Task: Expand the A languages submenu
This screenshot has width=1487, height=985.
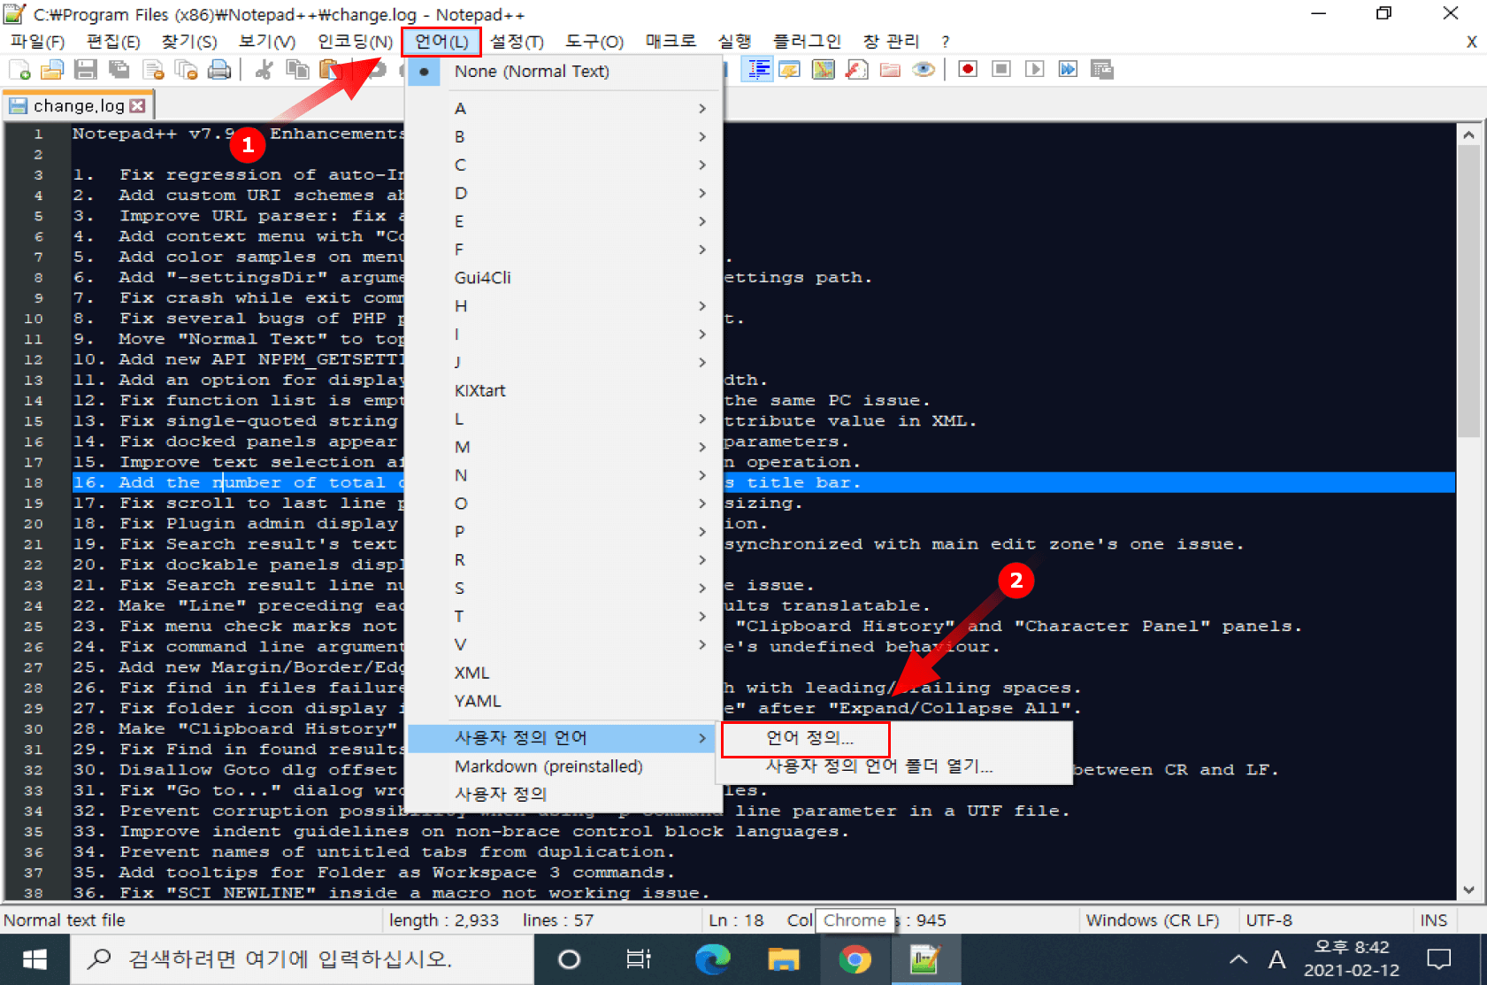Action: click(563, 108)
